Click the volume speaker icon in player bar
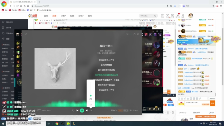 [91, 110]
